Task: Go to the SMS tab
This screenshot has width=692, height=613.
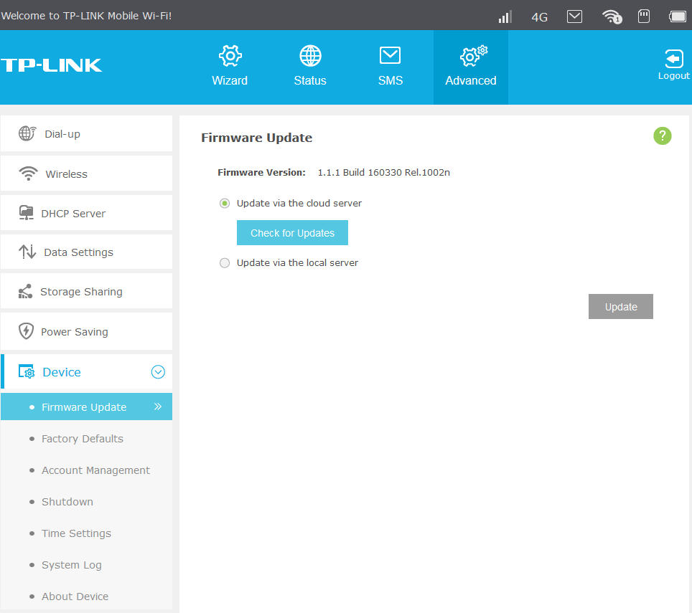Action: pyautogui.click(x=390, y=66)
